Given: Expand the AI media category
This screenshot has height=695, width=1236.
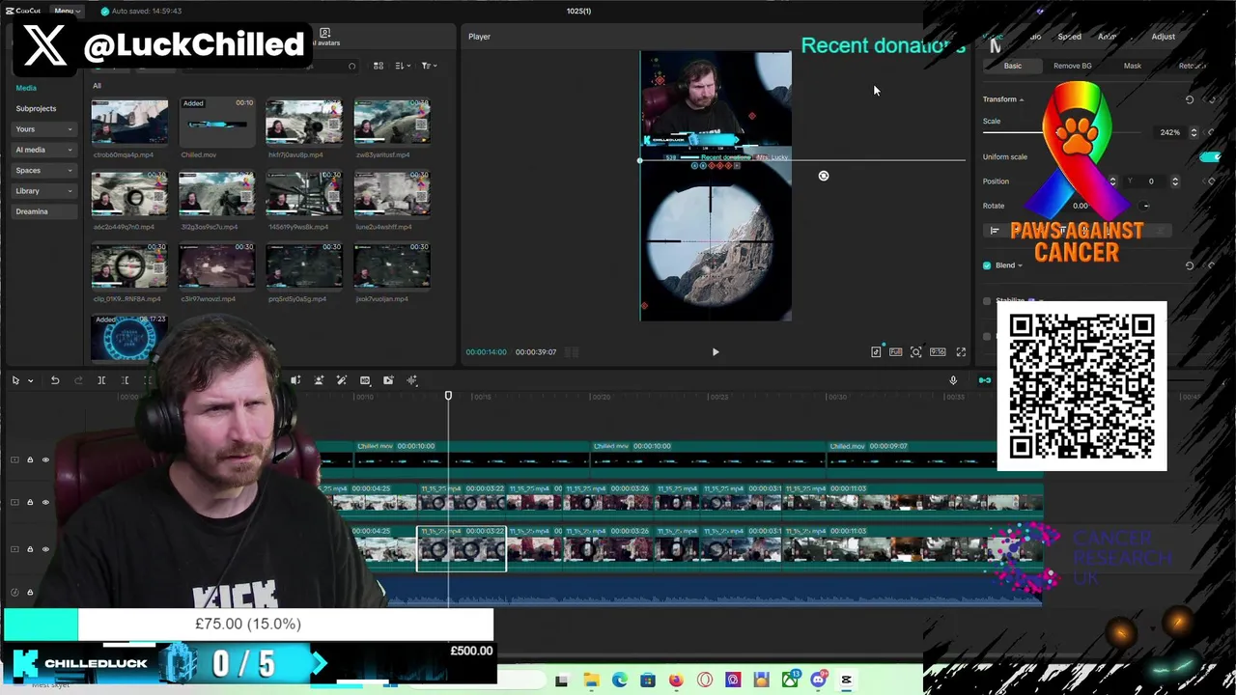Looking at the screenshot, I should click(43, 150).
